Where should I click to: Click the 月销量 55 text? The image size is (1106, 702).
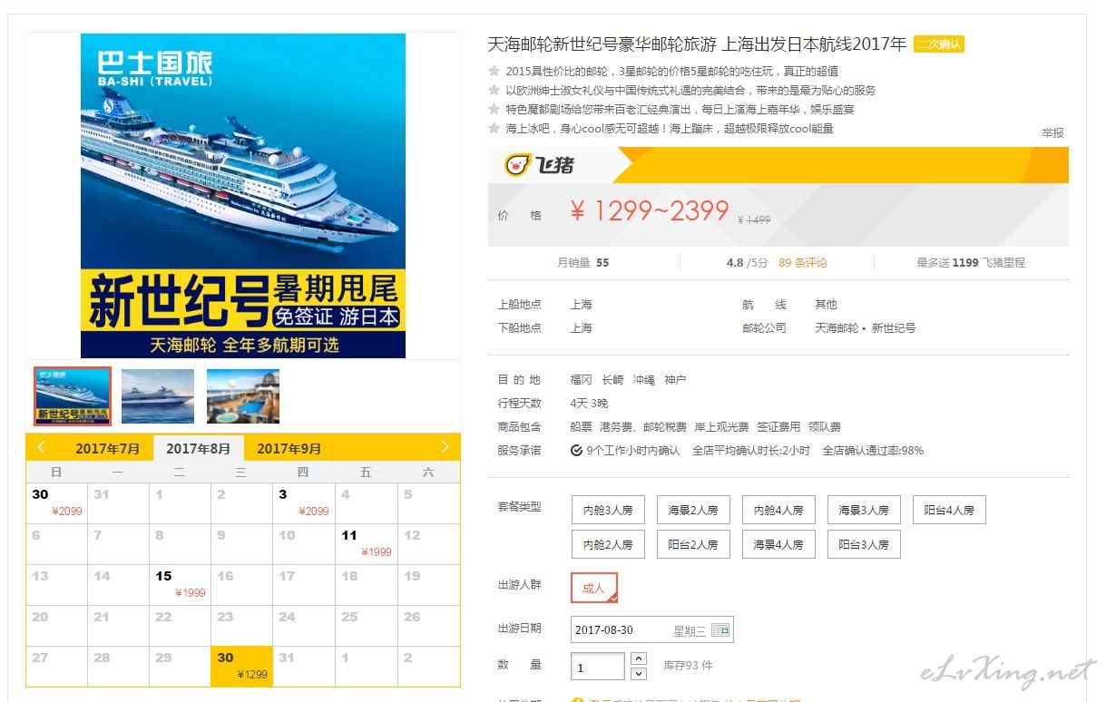[582, 262]
